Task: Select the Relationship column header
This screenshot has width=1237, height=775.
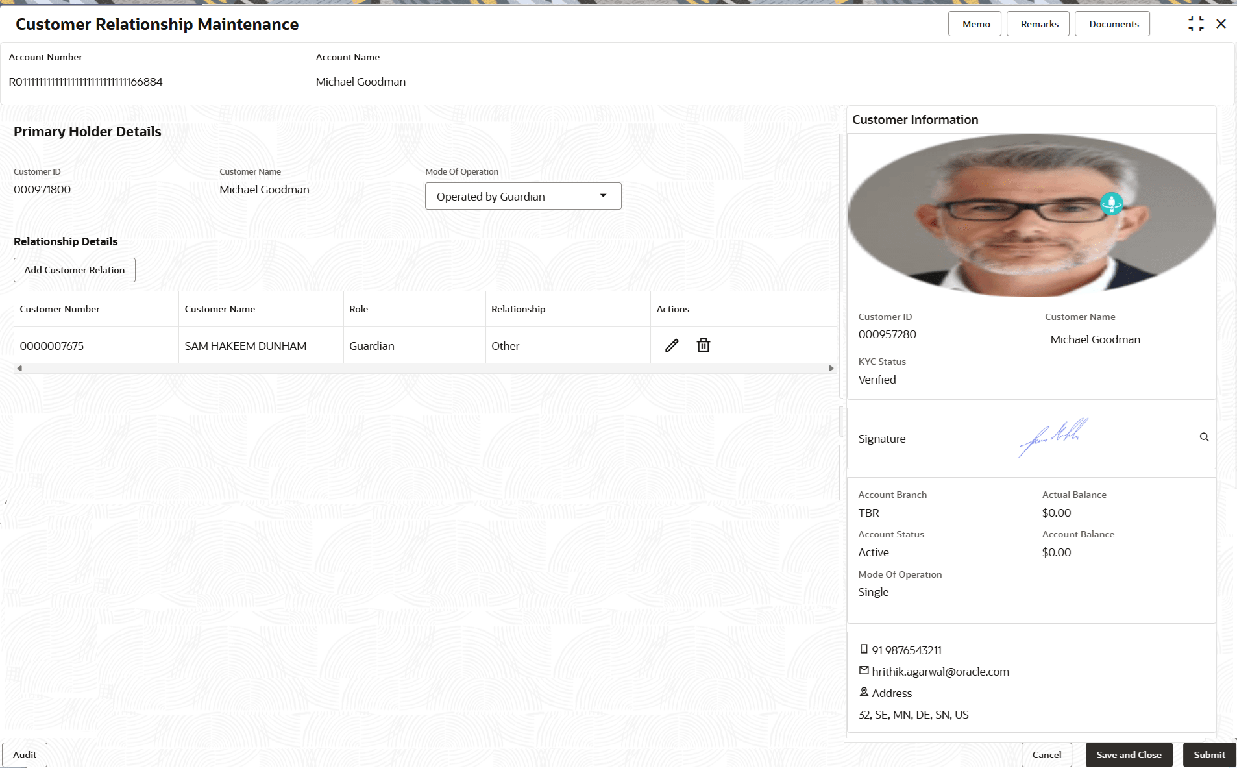Action: 568,309
